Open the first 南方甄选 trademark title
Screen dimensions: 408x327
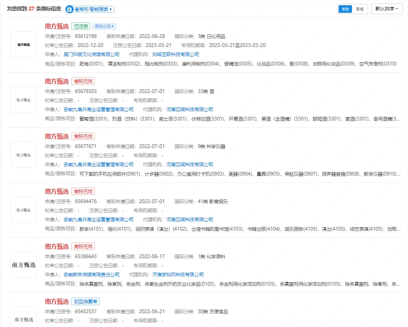pyautogui.click(x=57, y=26)
